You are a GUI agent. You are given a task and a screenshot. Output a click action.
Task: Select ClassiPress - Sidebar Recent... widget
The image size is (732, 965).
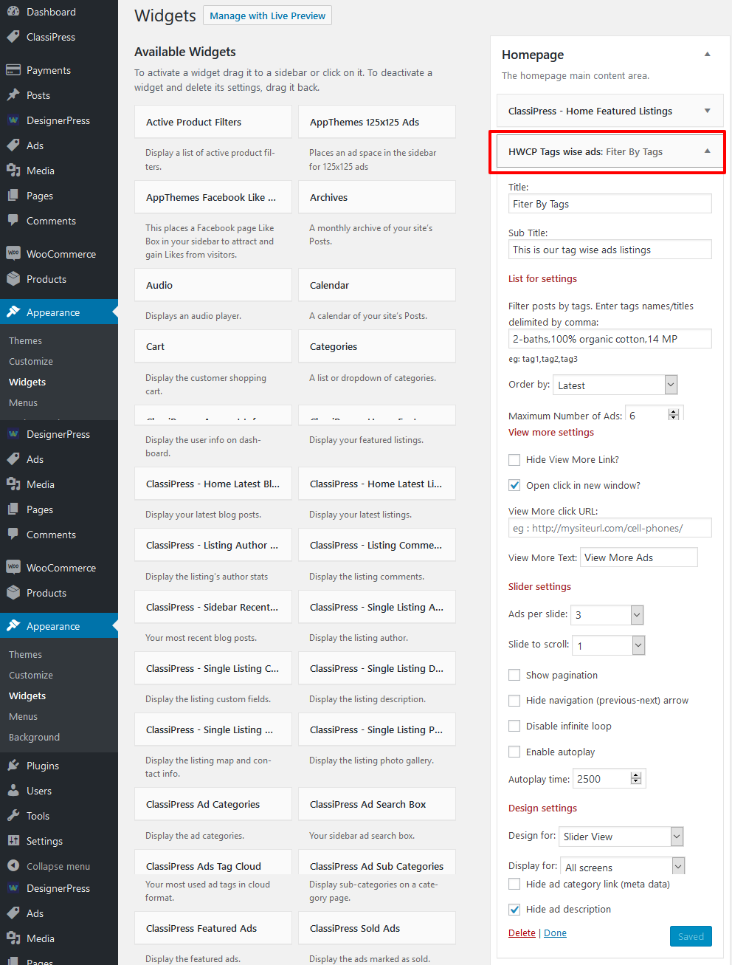(213, 607)
